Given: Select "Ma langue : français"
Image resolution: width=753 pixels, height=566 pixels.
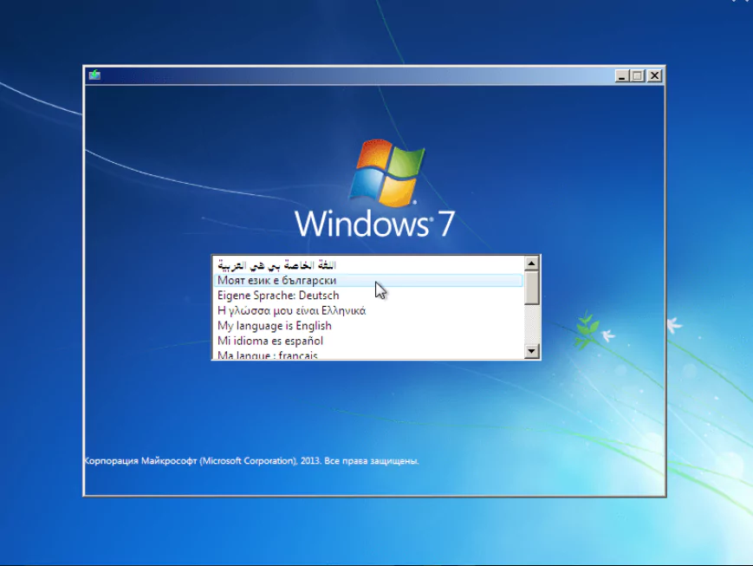Looking at the screenshot, I should (x=267, y=355).
